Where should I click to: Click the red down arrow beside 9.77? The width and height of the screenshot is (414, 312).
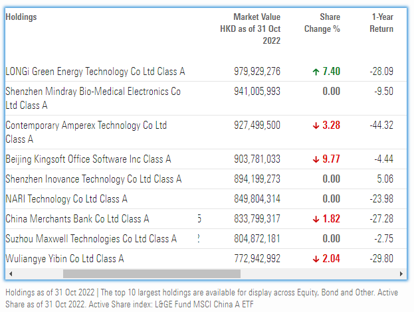pyautogui.click(x=316, y=159)
